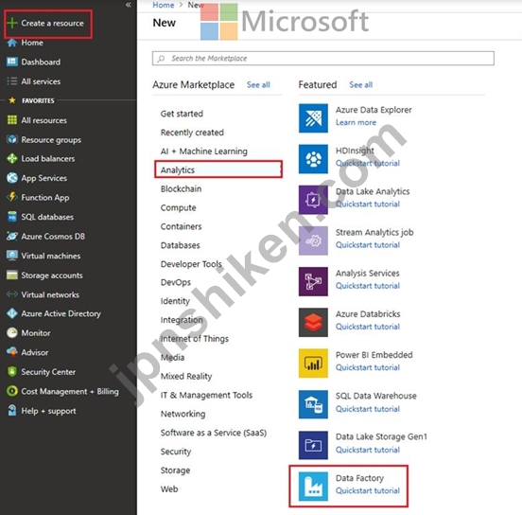Screen dimensions: 522x515
Task: Open the IT & Management Tools category
Action: click(206, 395)
